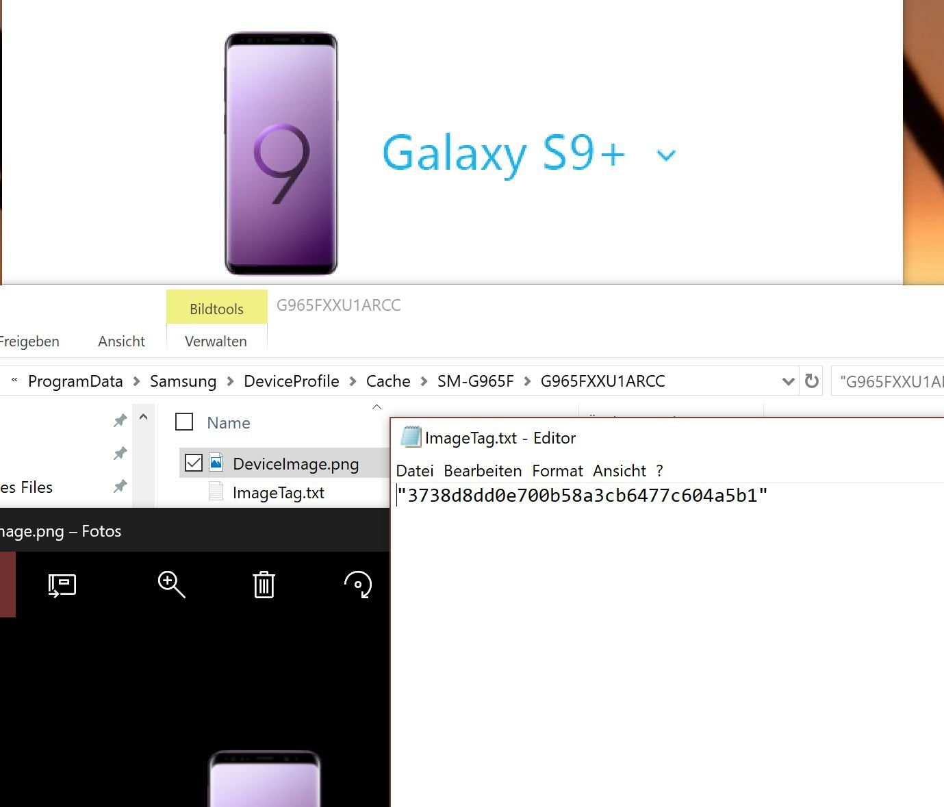Navigate to Samsung breadcrumb folder

click(x=183, y=381)
